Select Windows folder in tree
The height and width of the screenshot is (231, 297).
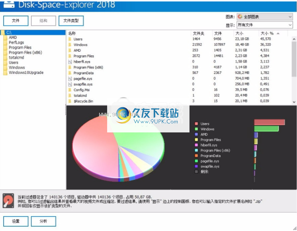point(17,68)
